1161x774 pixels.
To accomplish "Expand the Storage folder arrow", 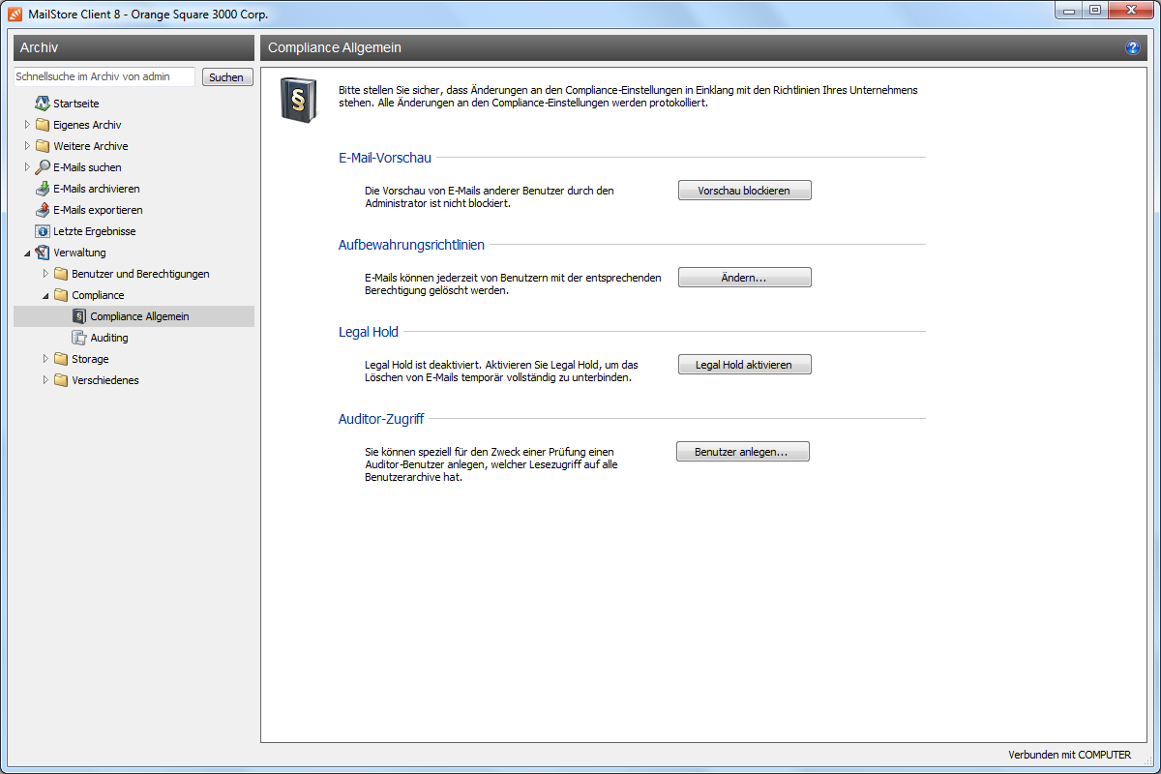I will click(45, 359).
